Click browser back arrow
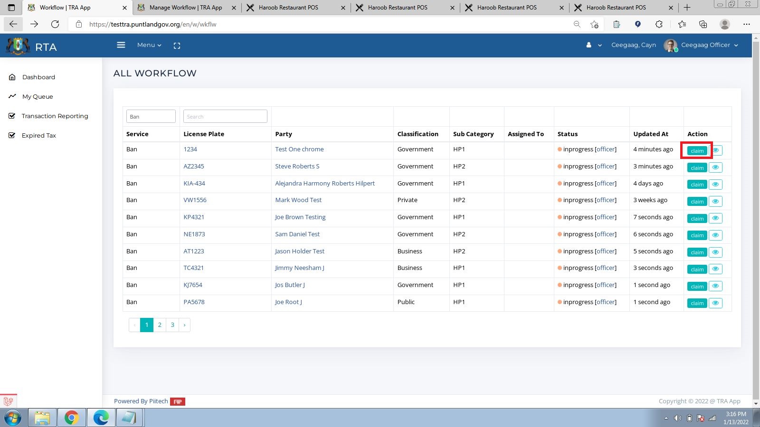Viewport: 760px width, 427px height. 13,24
